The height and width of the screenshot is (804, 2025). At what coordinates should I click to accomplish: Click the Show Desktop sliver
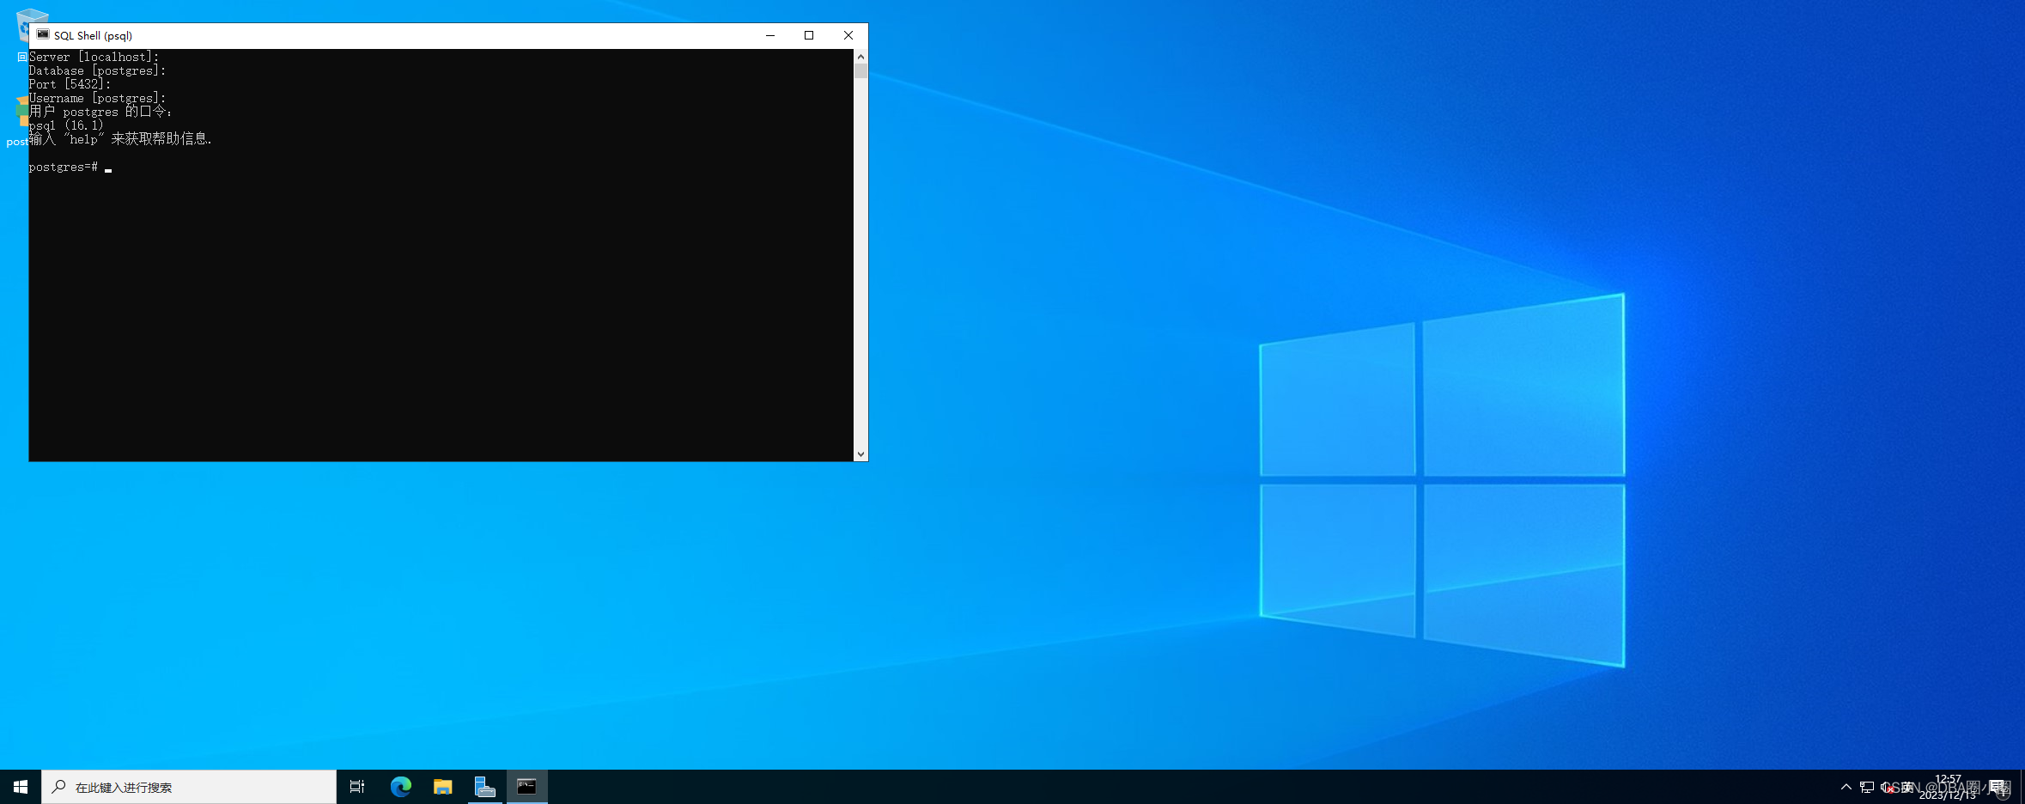pos(2022,787)
